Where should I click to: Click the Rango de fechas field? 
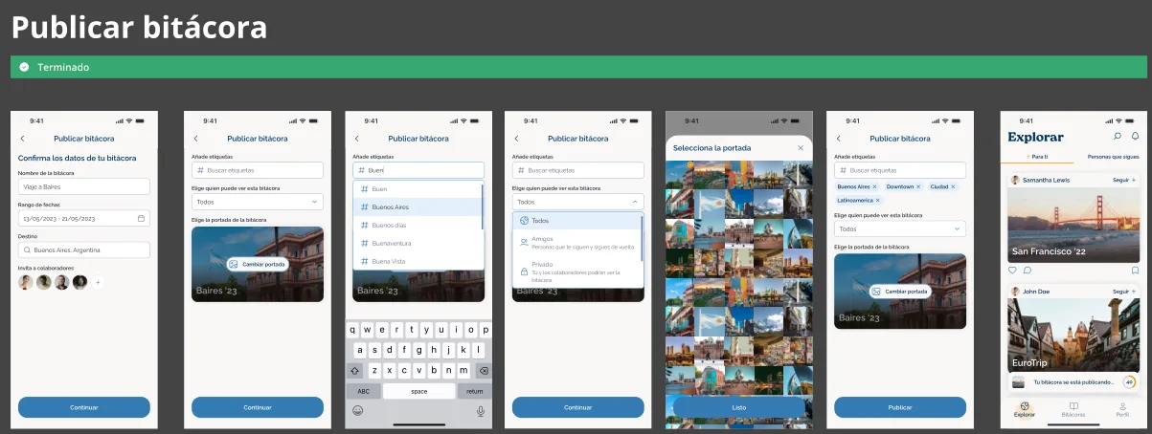point(84,218)
